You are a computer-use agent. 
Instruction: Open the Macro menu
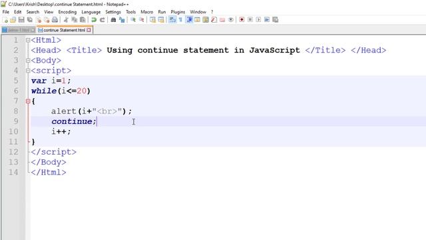pyautogui.click(x=146, y=12)
